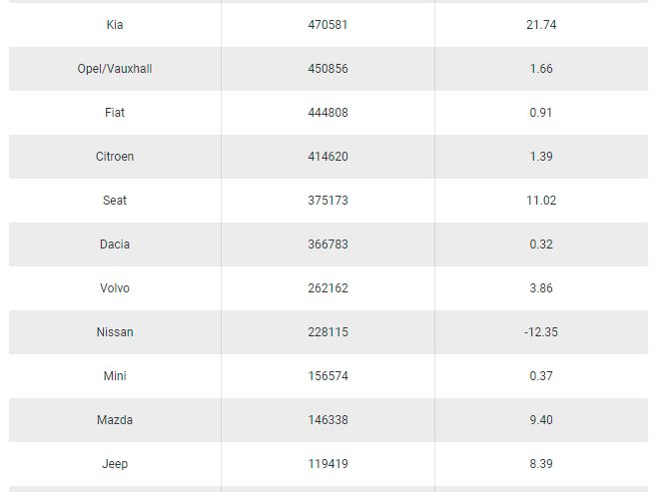Click the 375173 sales number
662x492 pixels.
[328, 201]
